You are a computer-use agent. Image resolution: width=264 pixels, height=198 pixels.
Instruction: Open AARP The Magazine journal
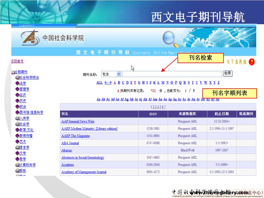click(76, 136)
